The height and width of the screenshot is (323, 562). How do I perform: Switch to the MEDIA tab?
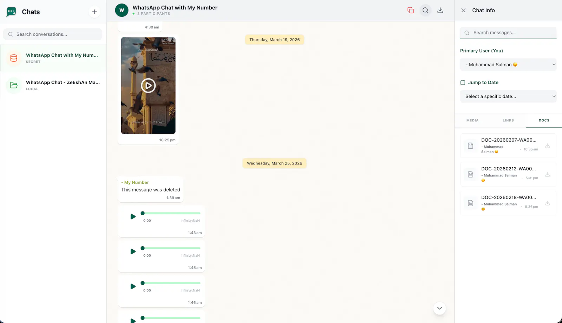472,120
